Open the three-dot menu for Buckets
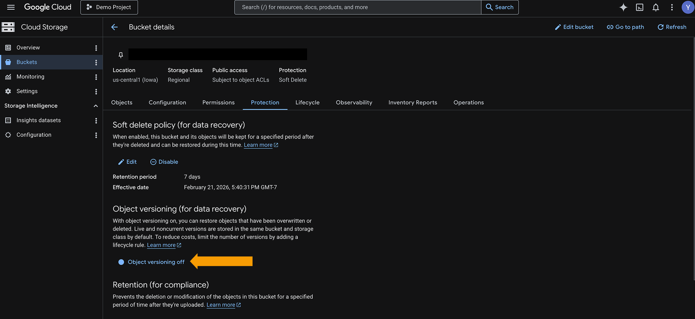The height and width of the screenshot is (319, 695). (x=96, y=62)
